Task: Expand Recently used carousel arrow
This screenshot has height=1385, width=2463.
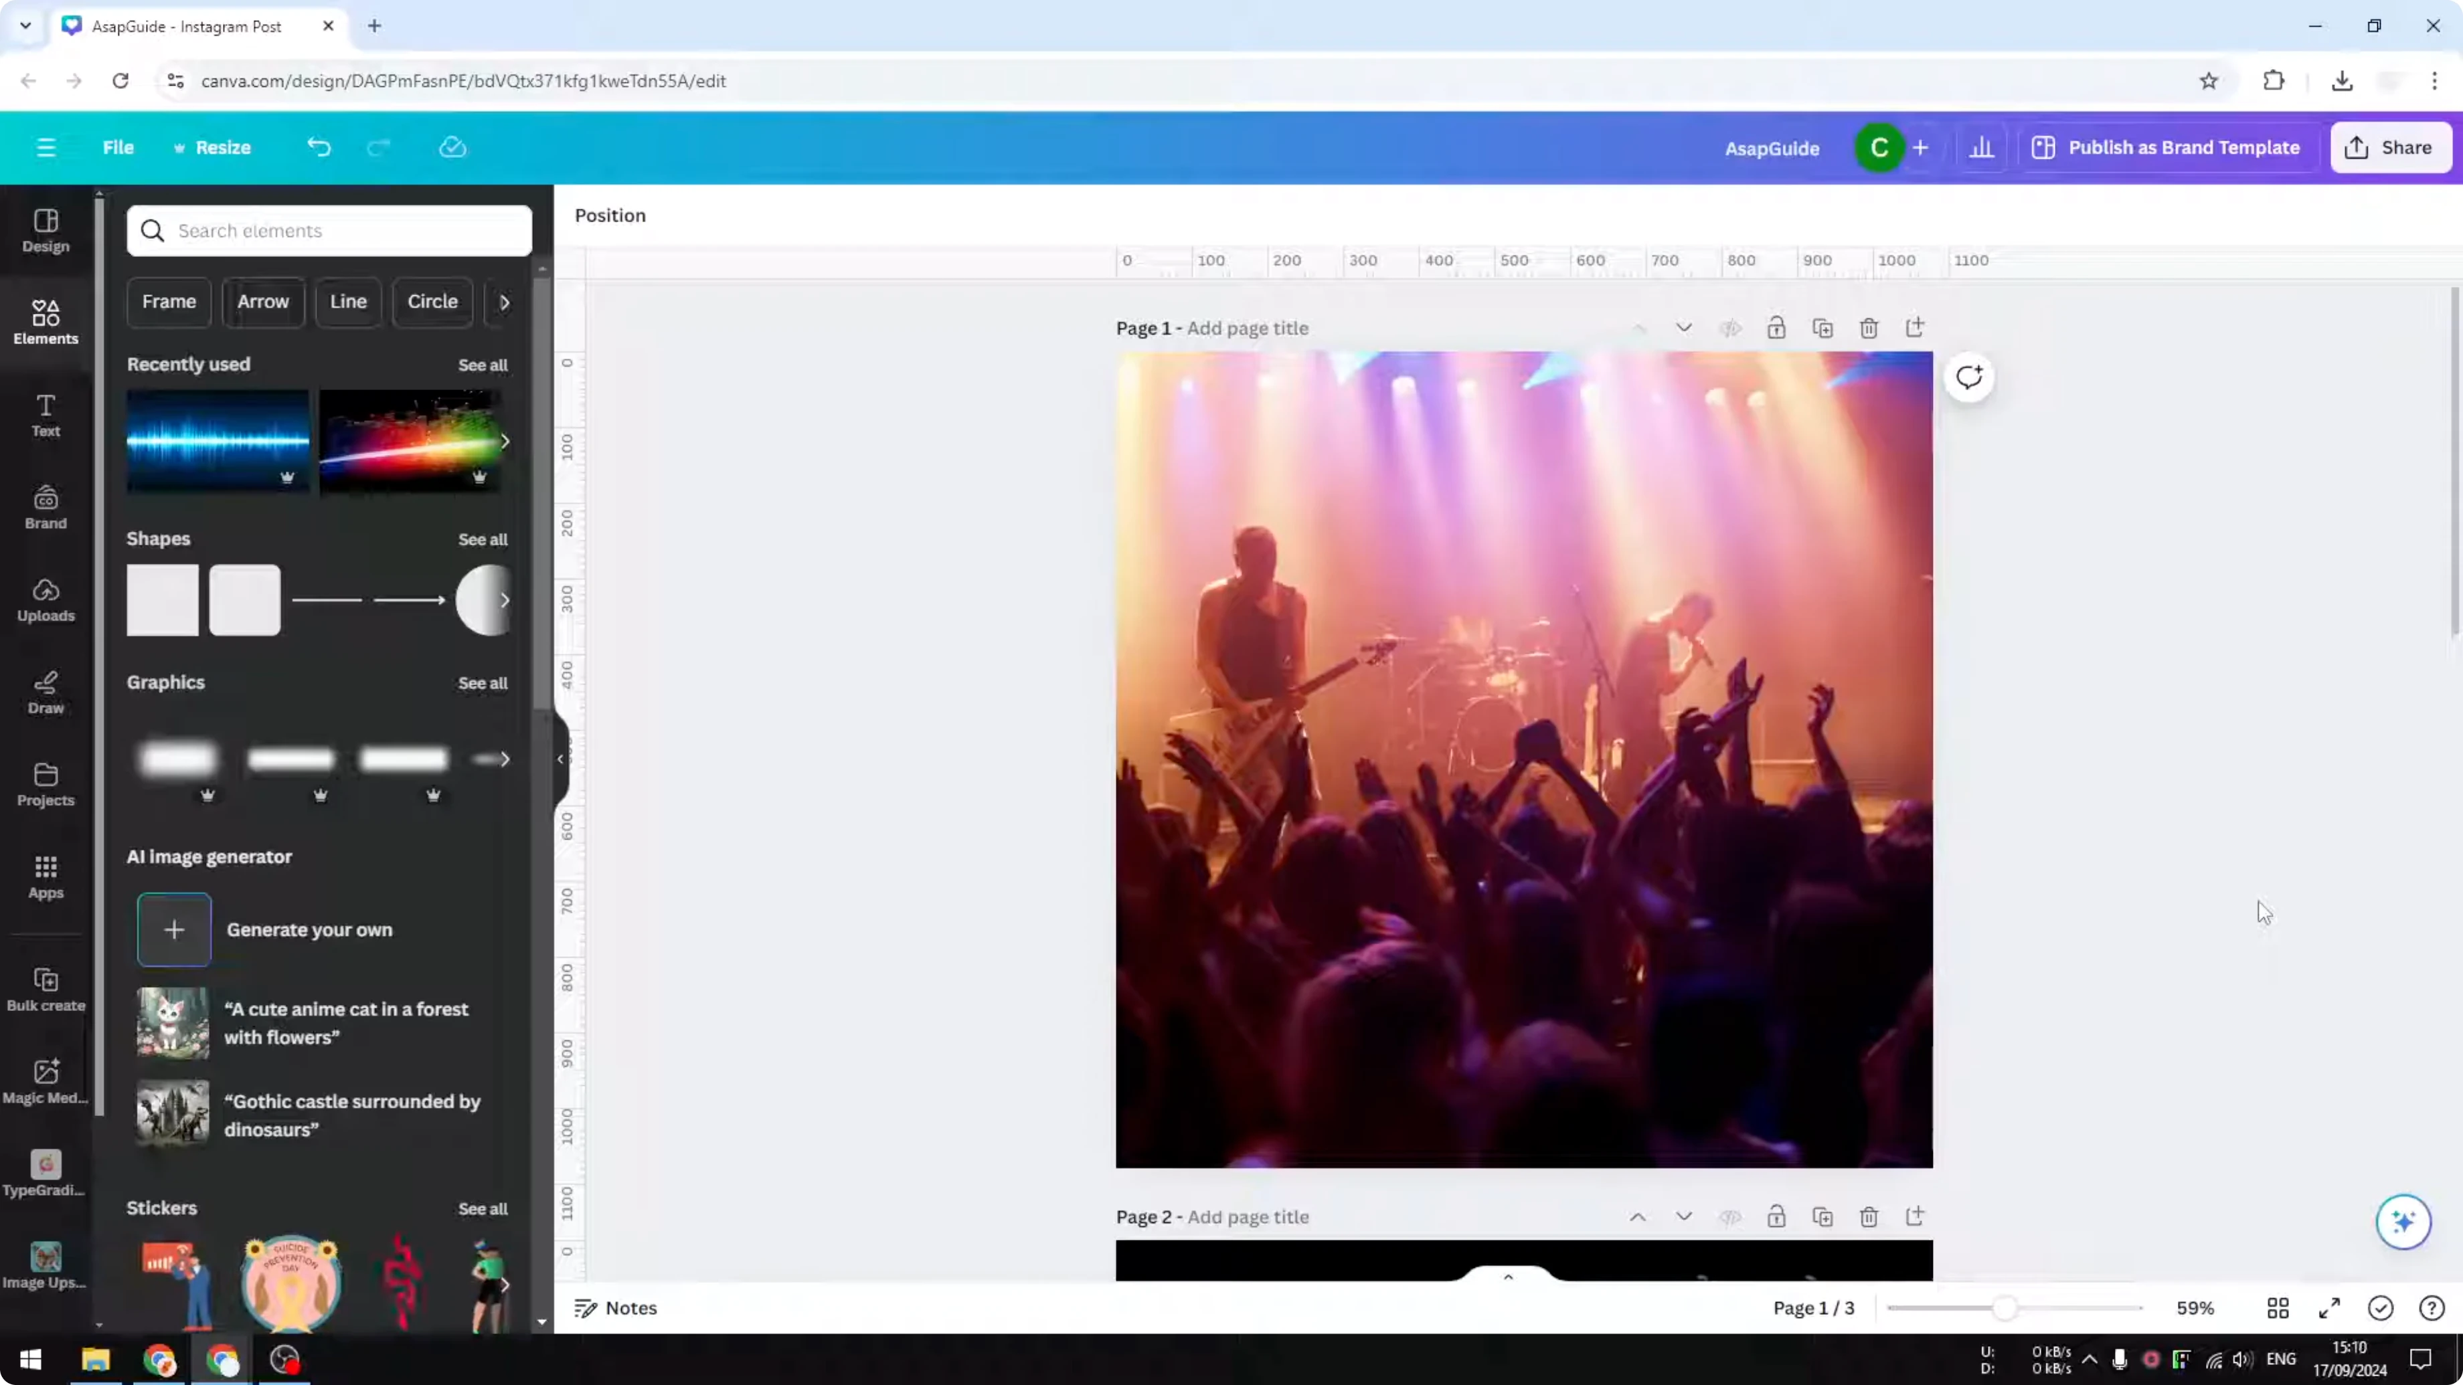Action: [x=504, y=442]
